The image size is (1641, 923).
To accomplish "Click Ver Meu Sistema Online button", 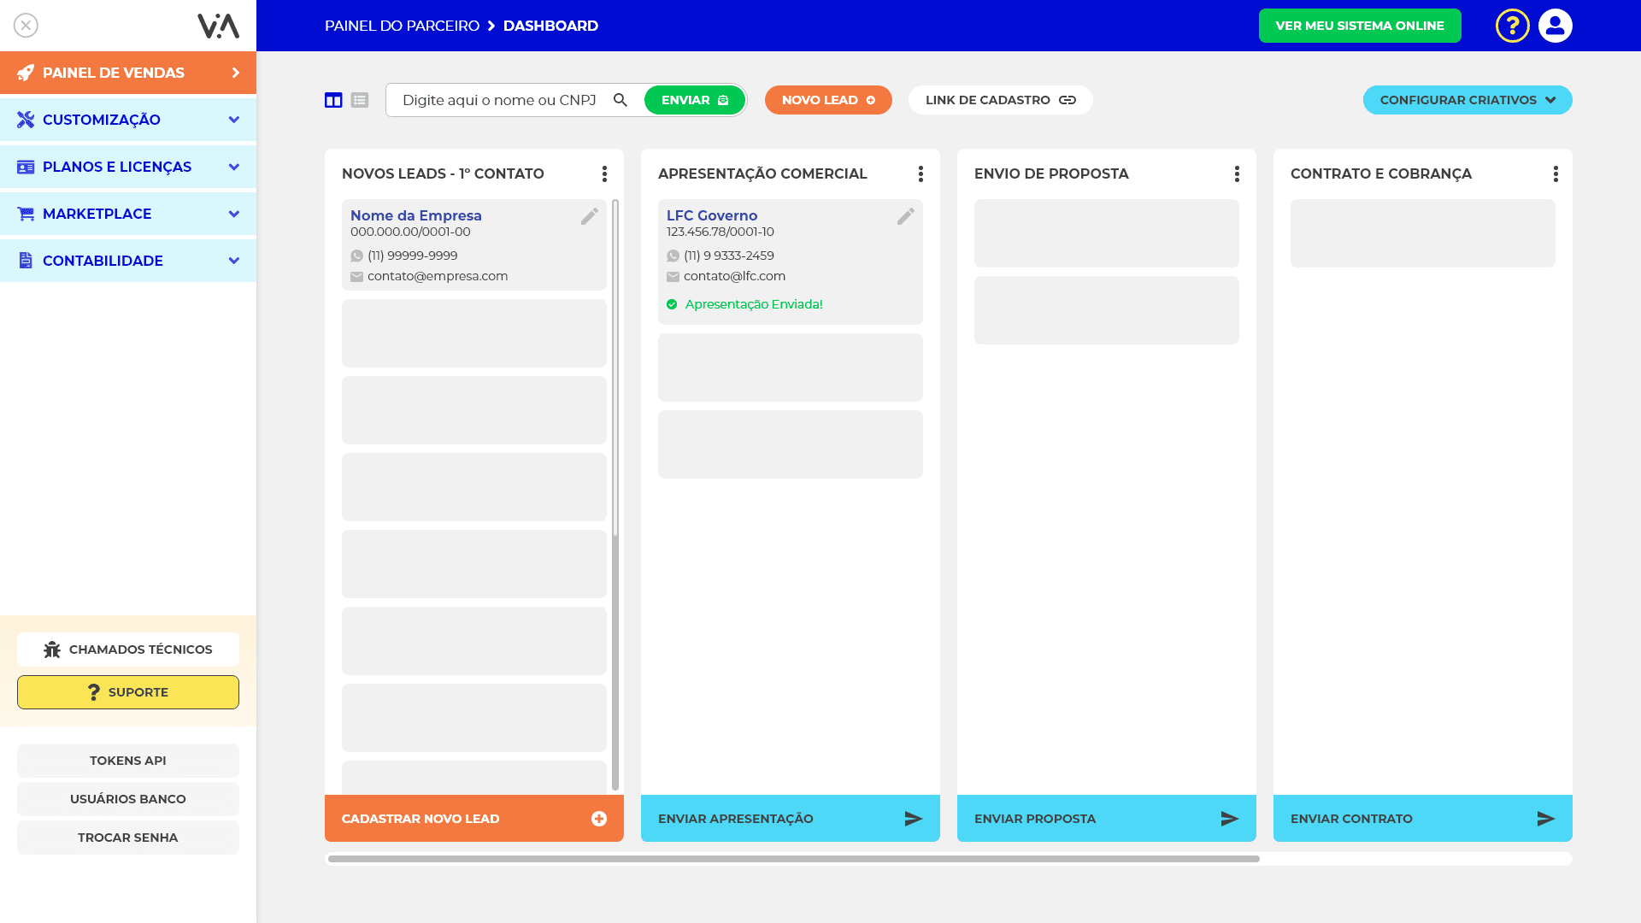I will point(1359,26).
